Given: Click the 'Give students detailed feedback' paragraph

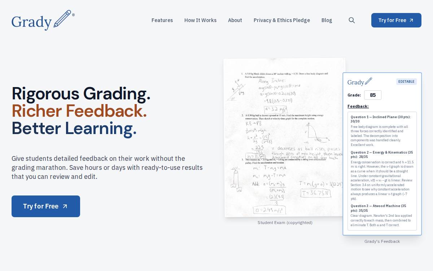Looking at the screenshot, I should pos(107,168).
